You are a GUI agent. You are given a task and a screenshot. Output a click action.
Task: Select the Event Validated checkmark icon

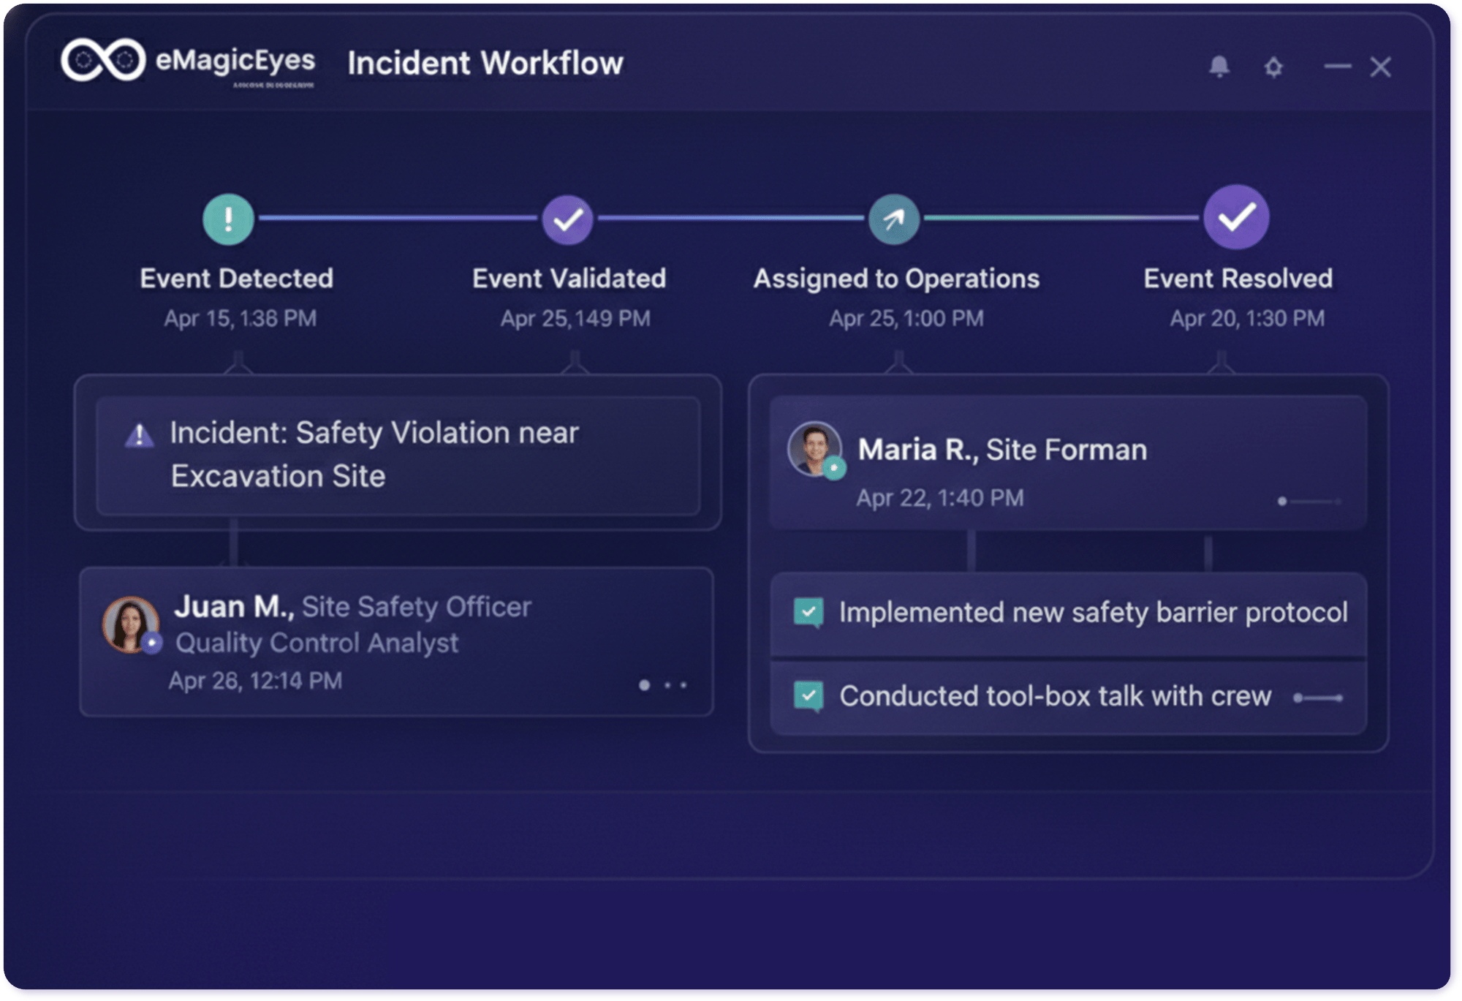point(567,219)
